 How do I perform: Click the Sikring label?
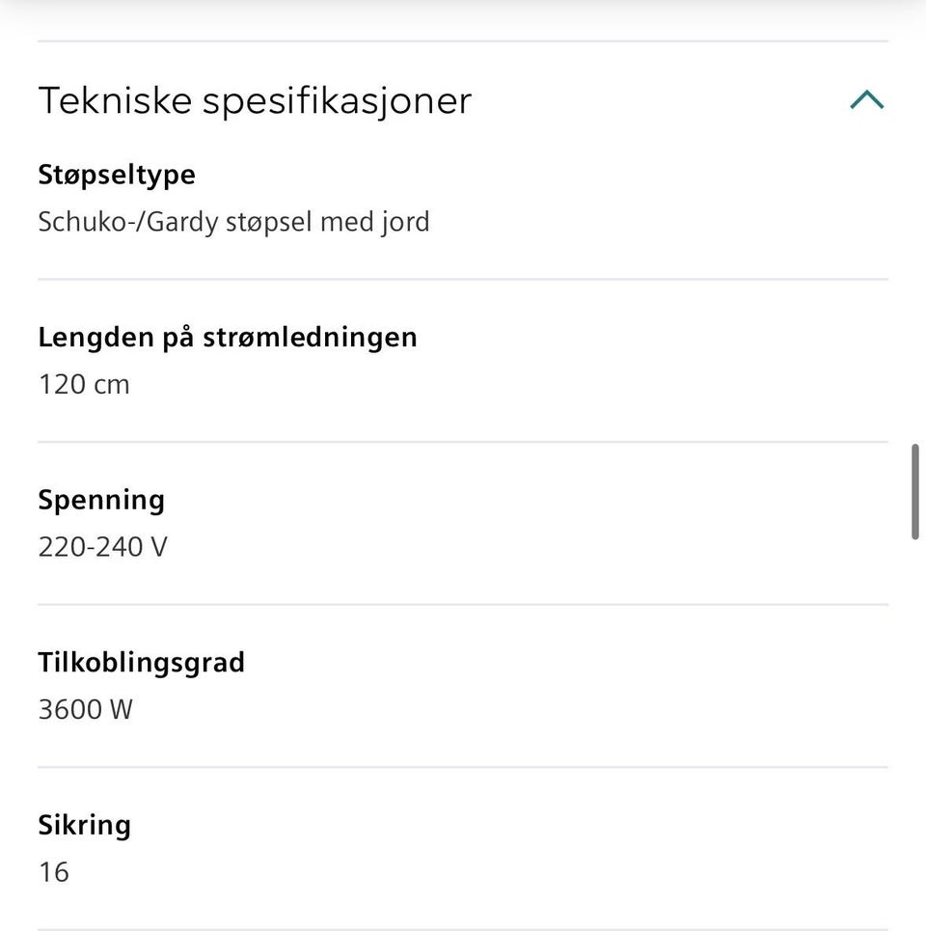pyautogui.click(x=84, y=826)
